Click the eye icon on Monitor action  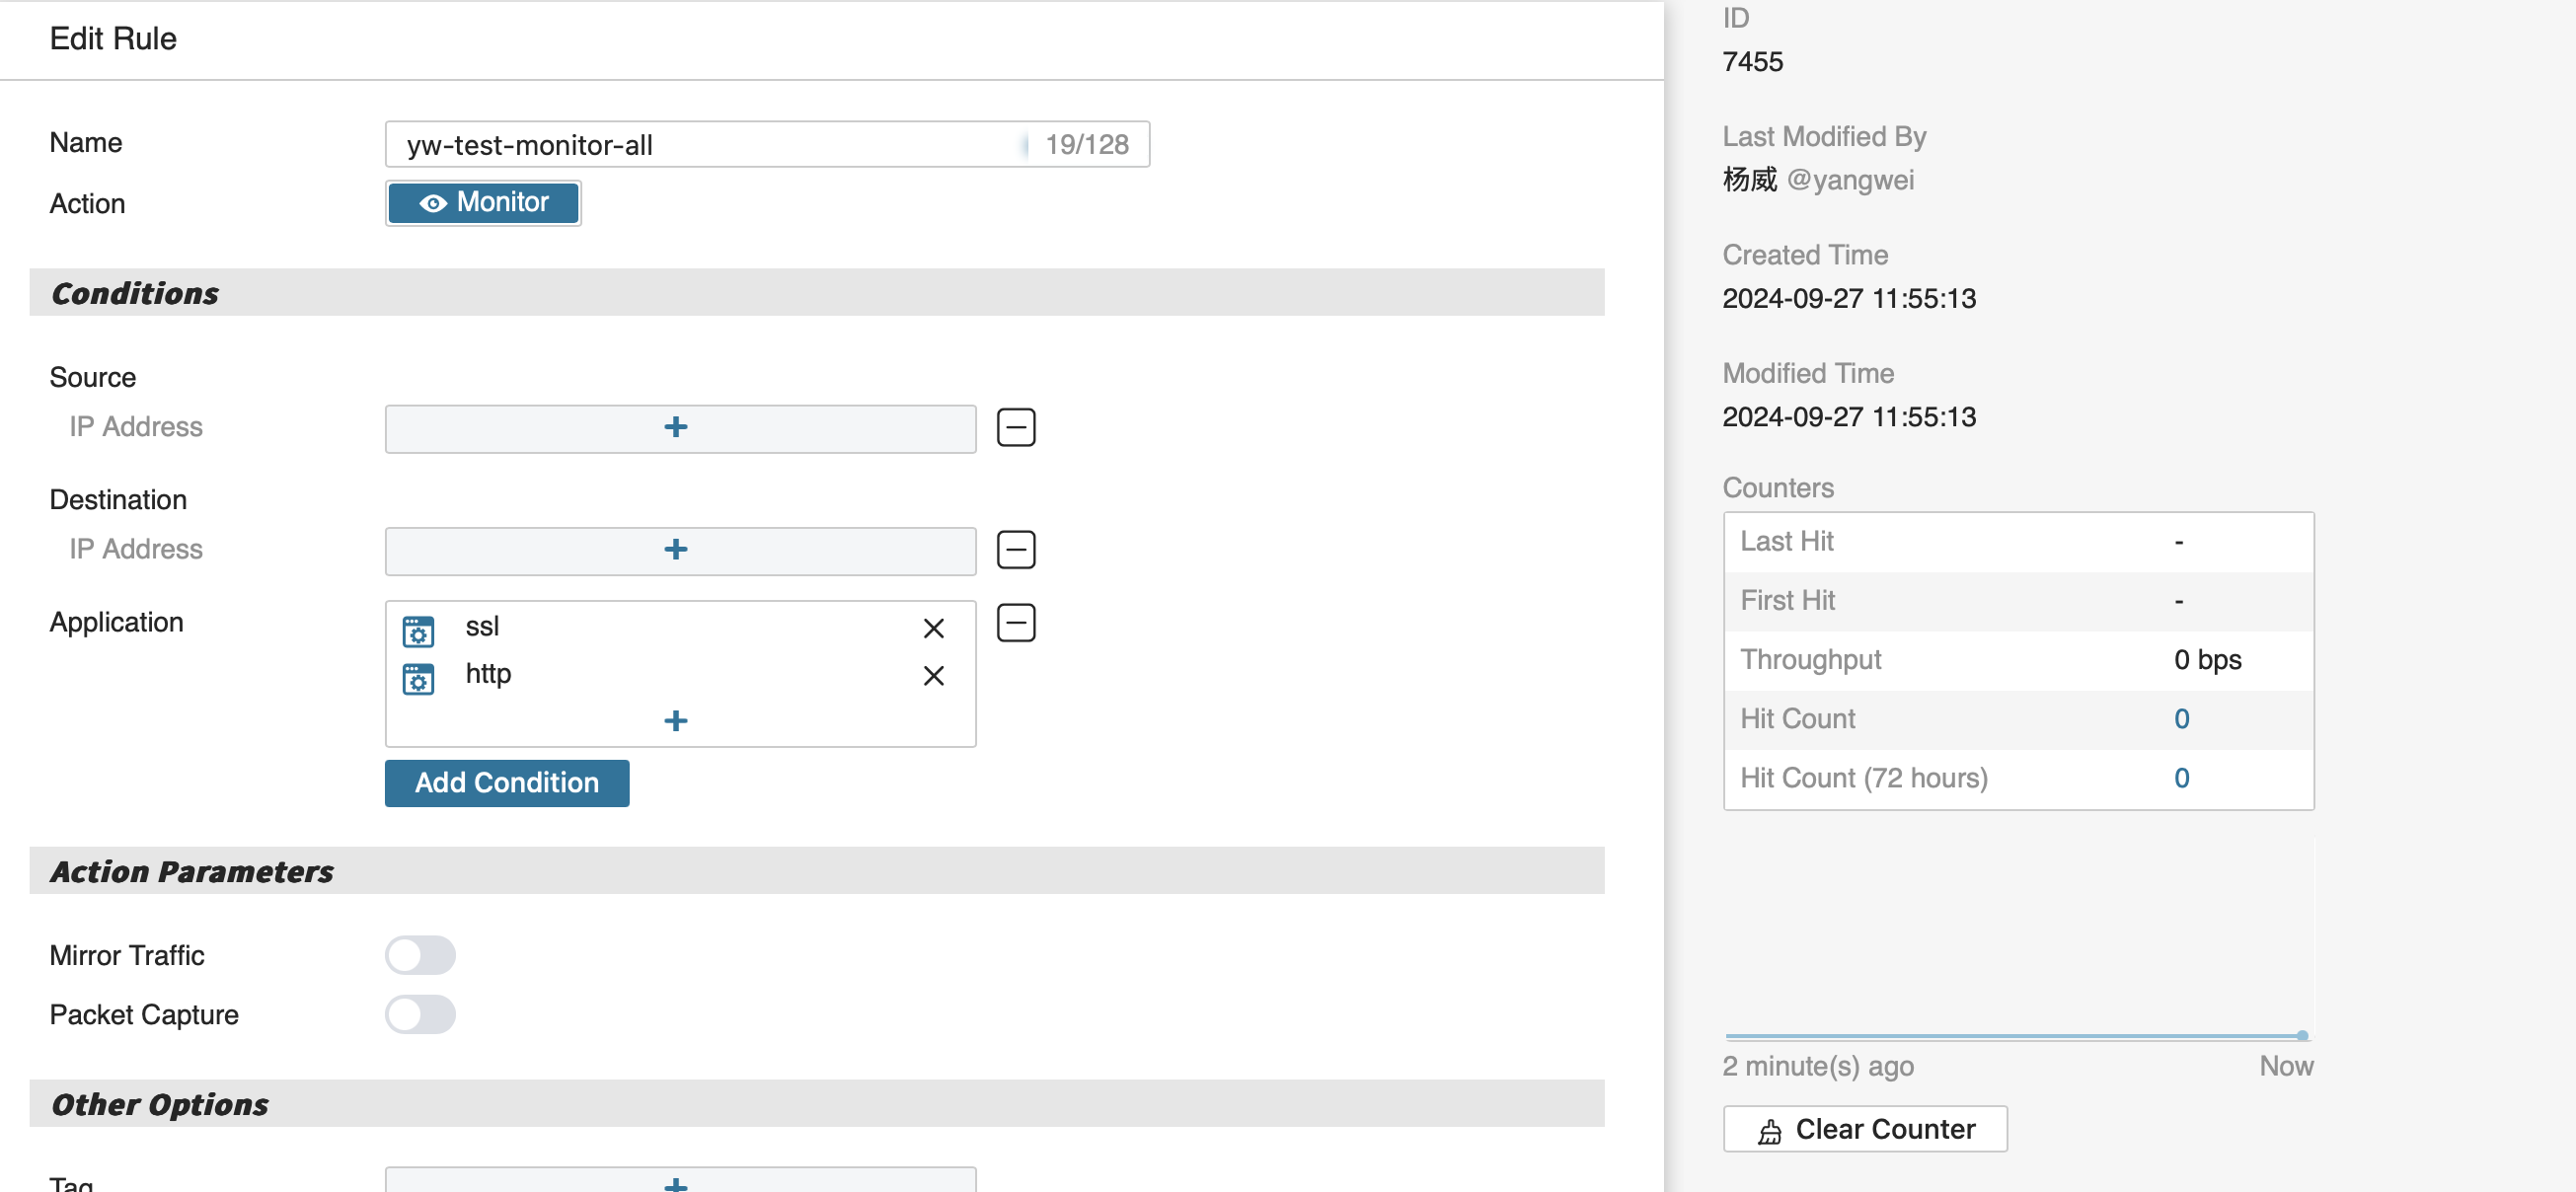click(x=432, y=203)
